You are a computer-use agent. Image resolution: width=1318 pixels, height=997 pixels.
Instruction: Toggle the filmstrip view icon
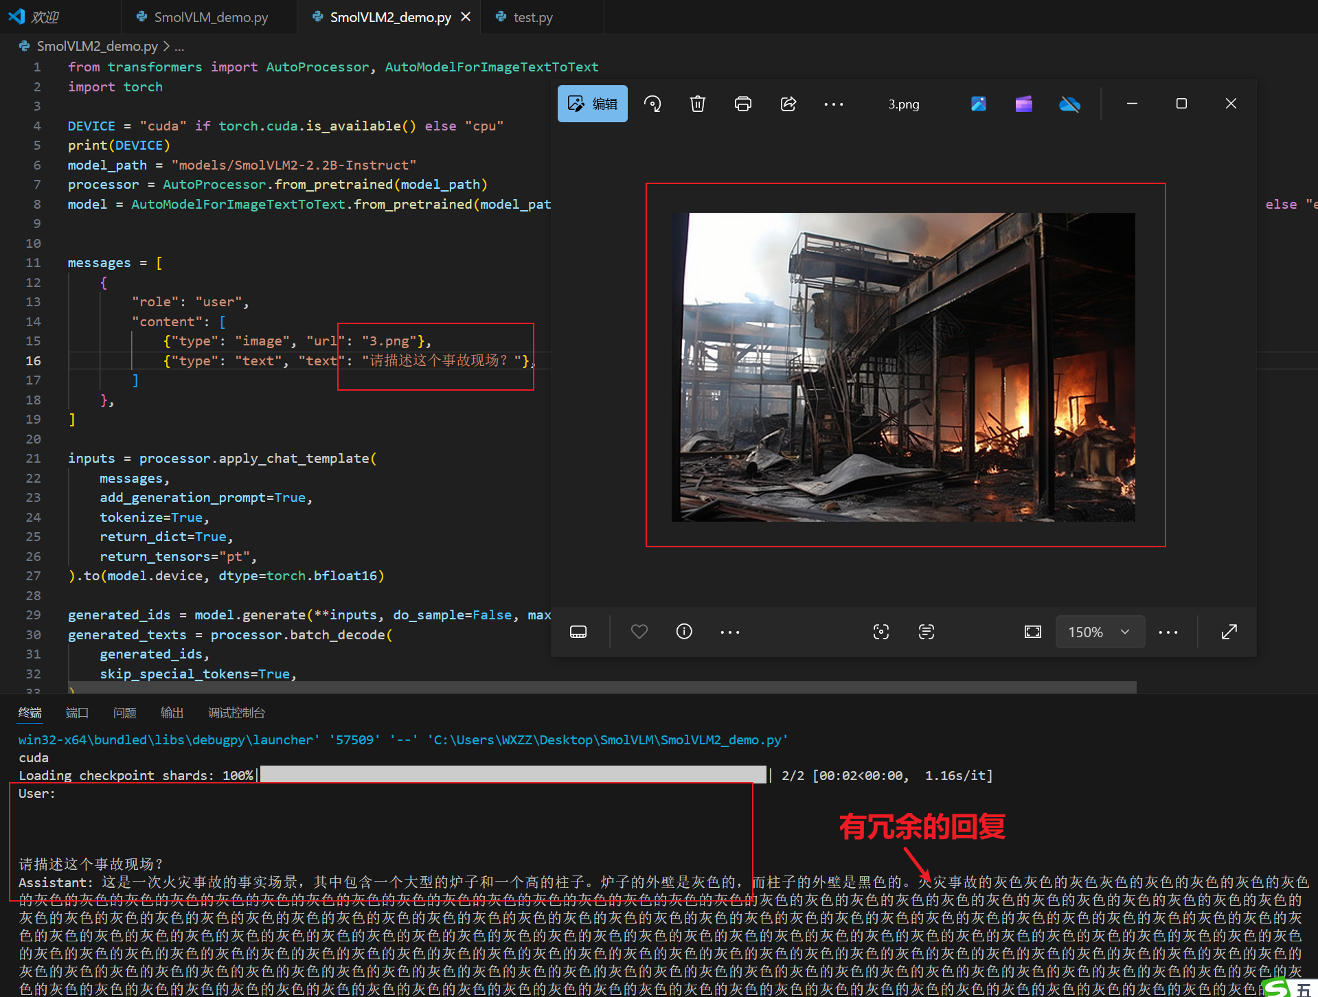[578, 632]
